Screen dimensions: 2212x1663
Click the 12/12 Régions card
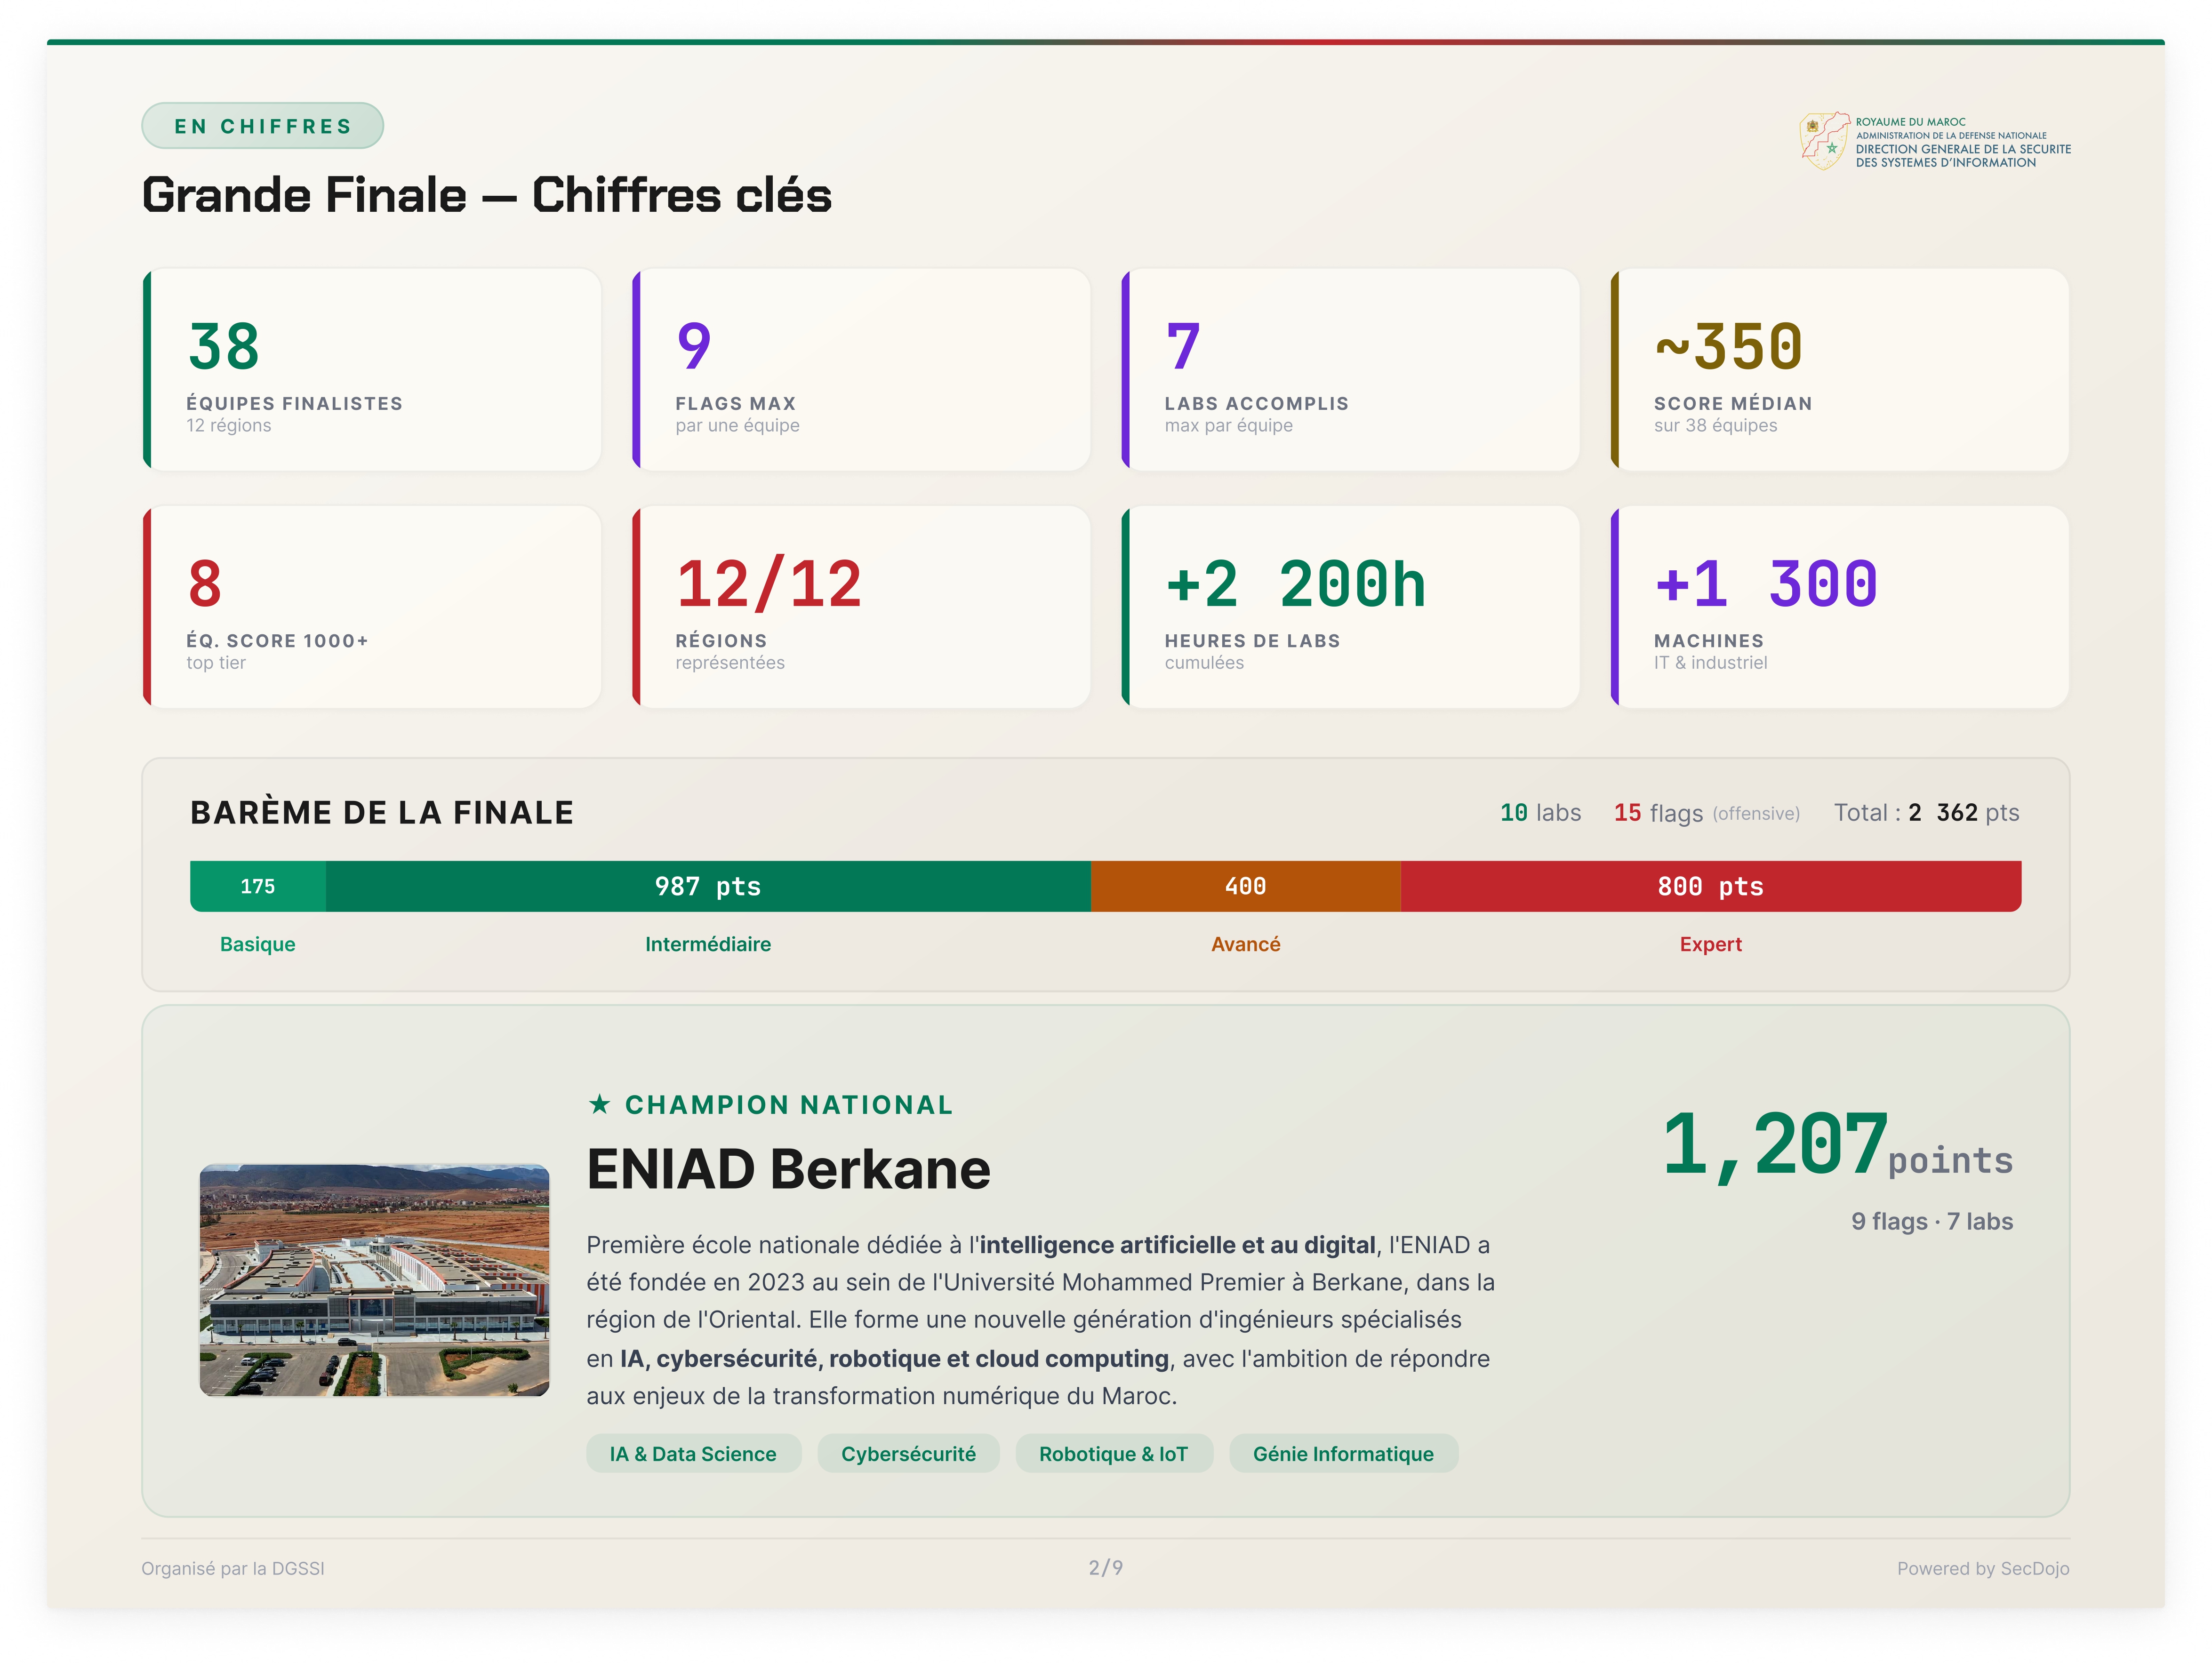tap(861, 607)
